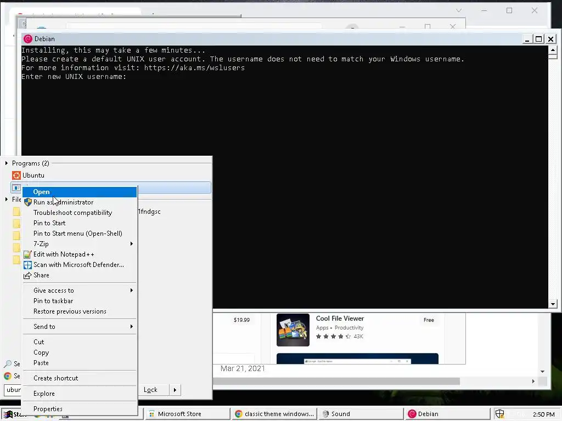Open the arrow next to Lock
562x421 pixels.
click(175, 390)
